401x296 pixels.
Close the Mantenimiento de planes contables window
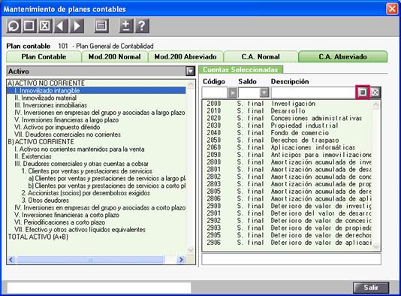(391, 9)
